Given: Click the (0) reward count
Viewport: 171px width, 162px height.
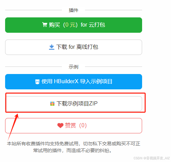Looking at the screenshot, I should (83, 126).
